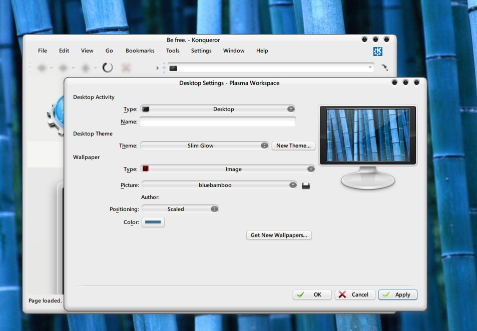477x331 pixels.
Task: Click the 'Author:' label
Action: tap(150, 197)
